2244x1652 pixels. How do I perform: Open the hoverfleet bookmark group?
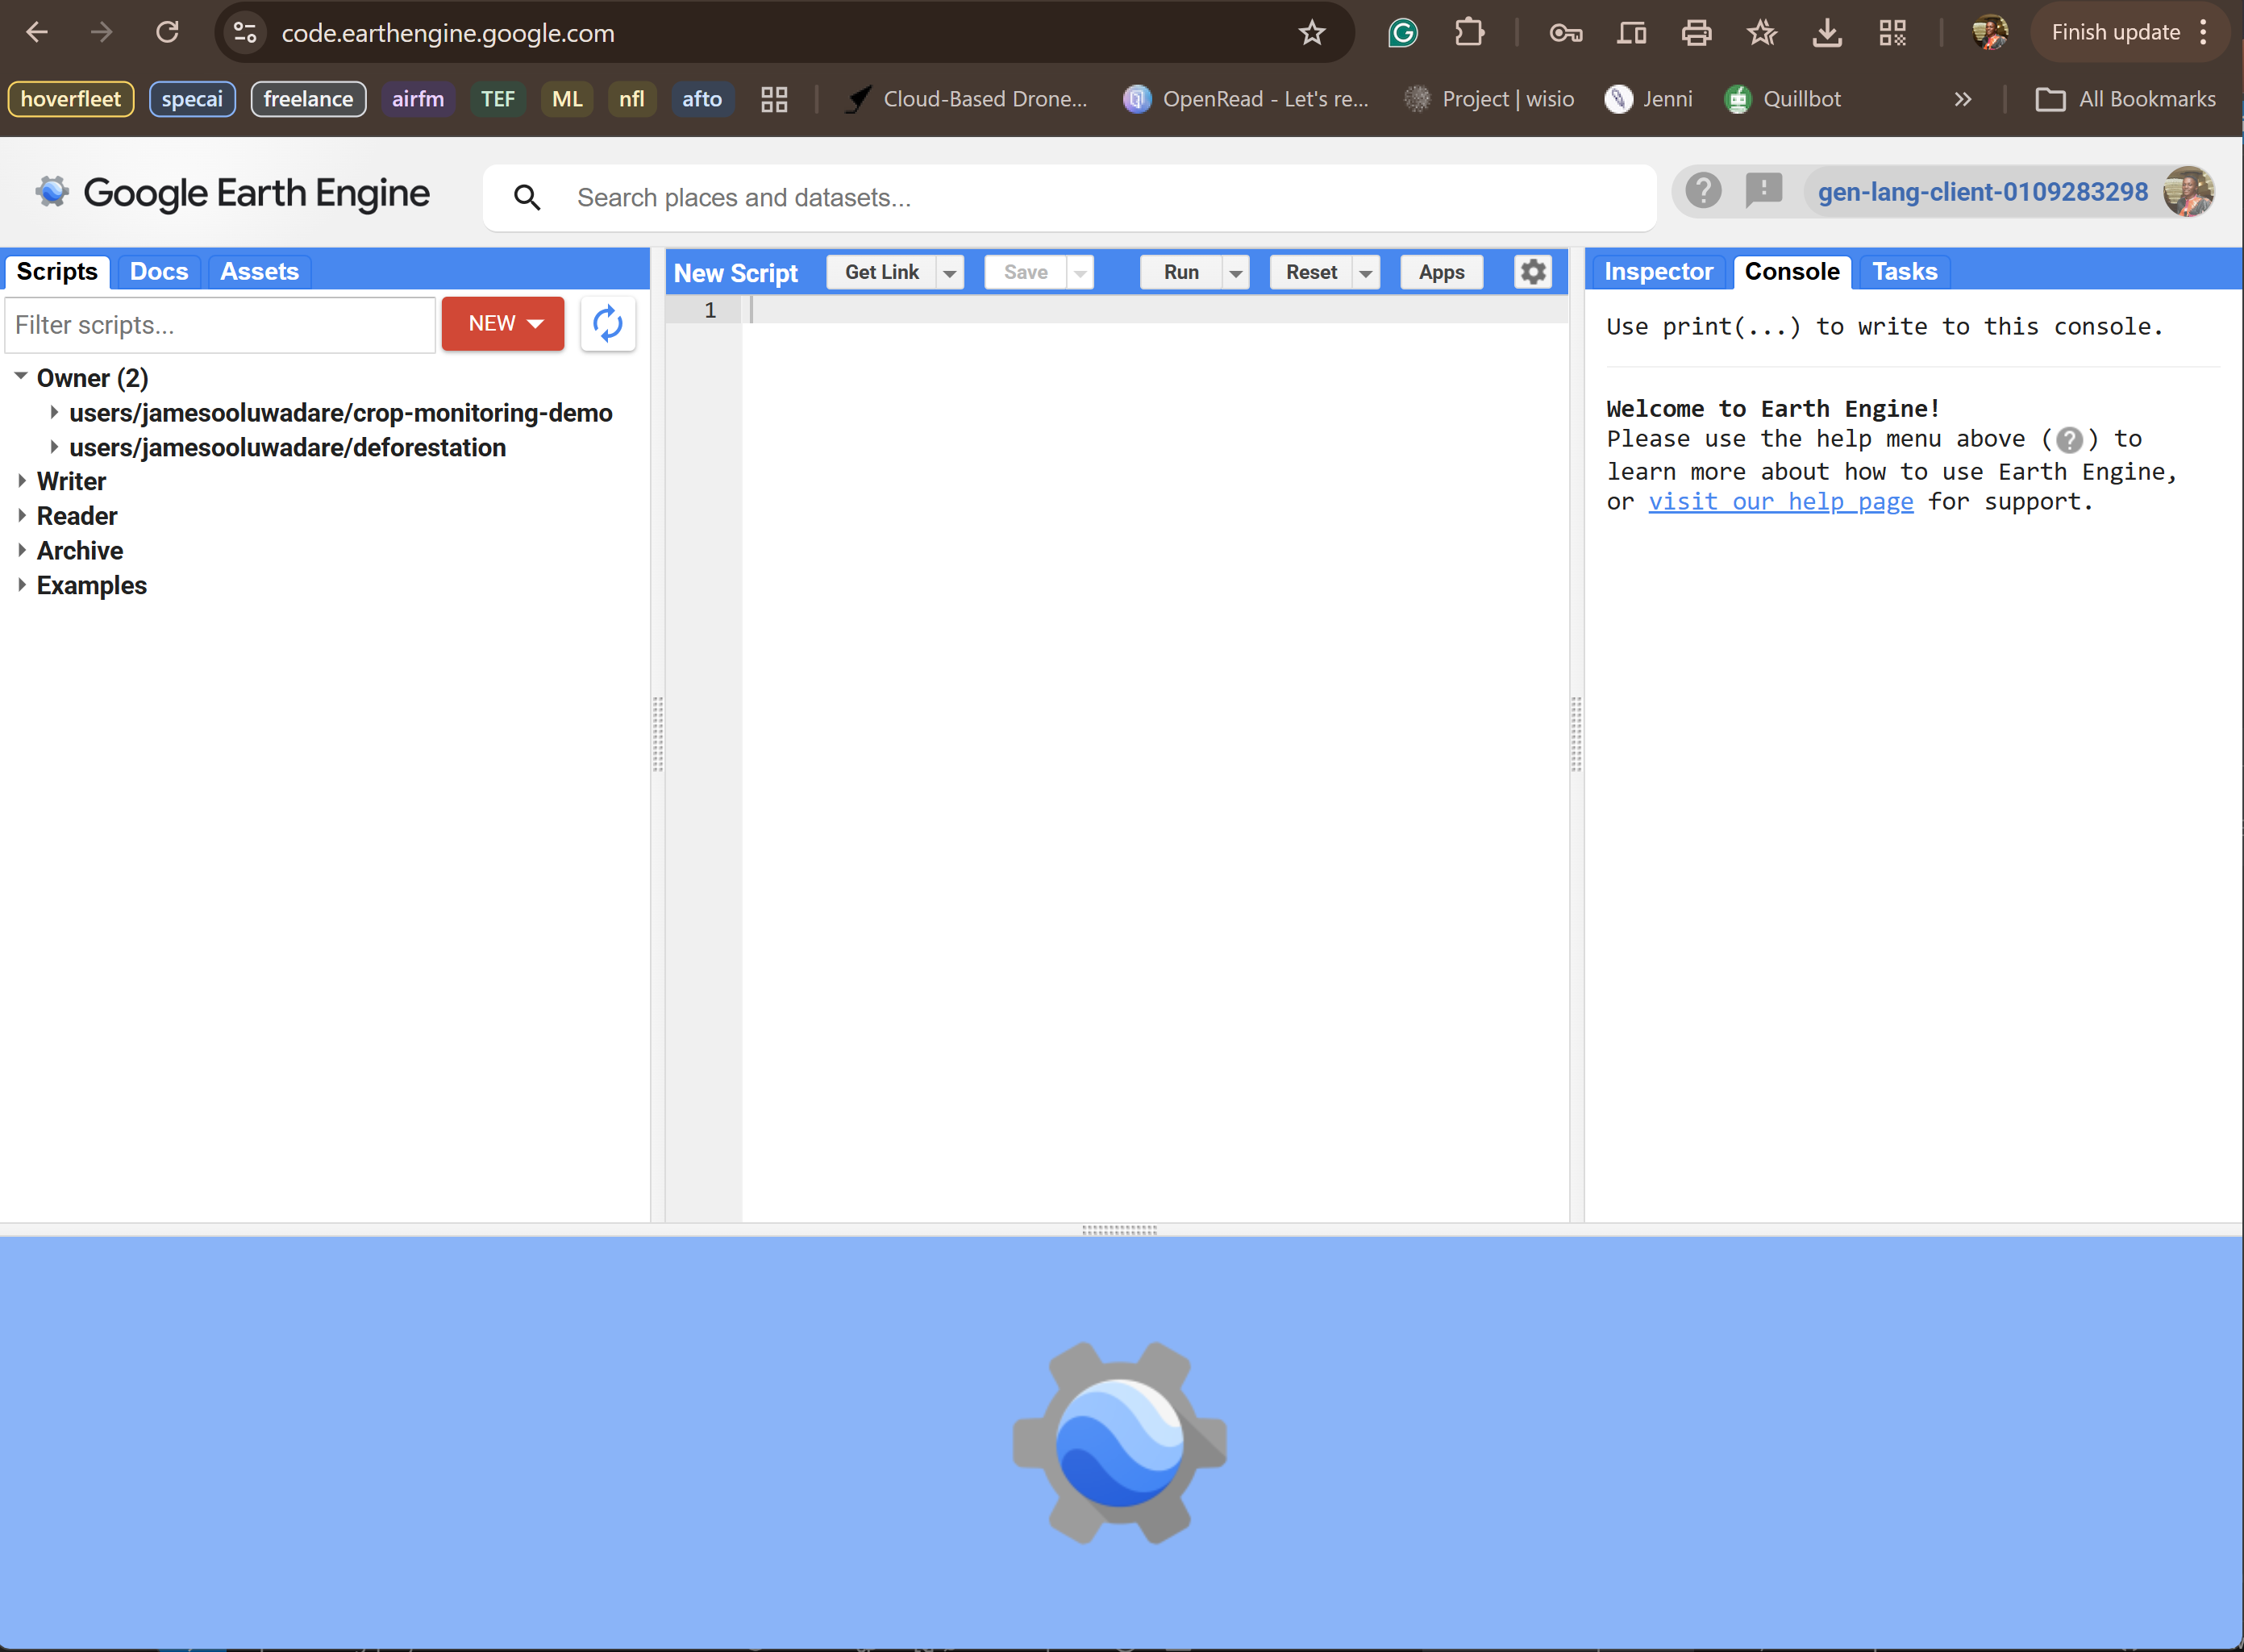[71, 99]
